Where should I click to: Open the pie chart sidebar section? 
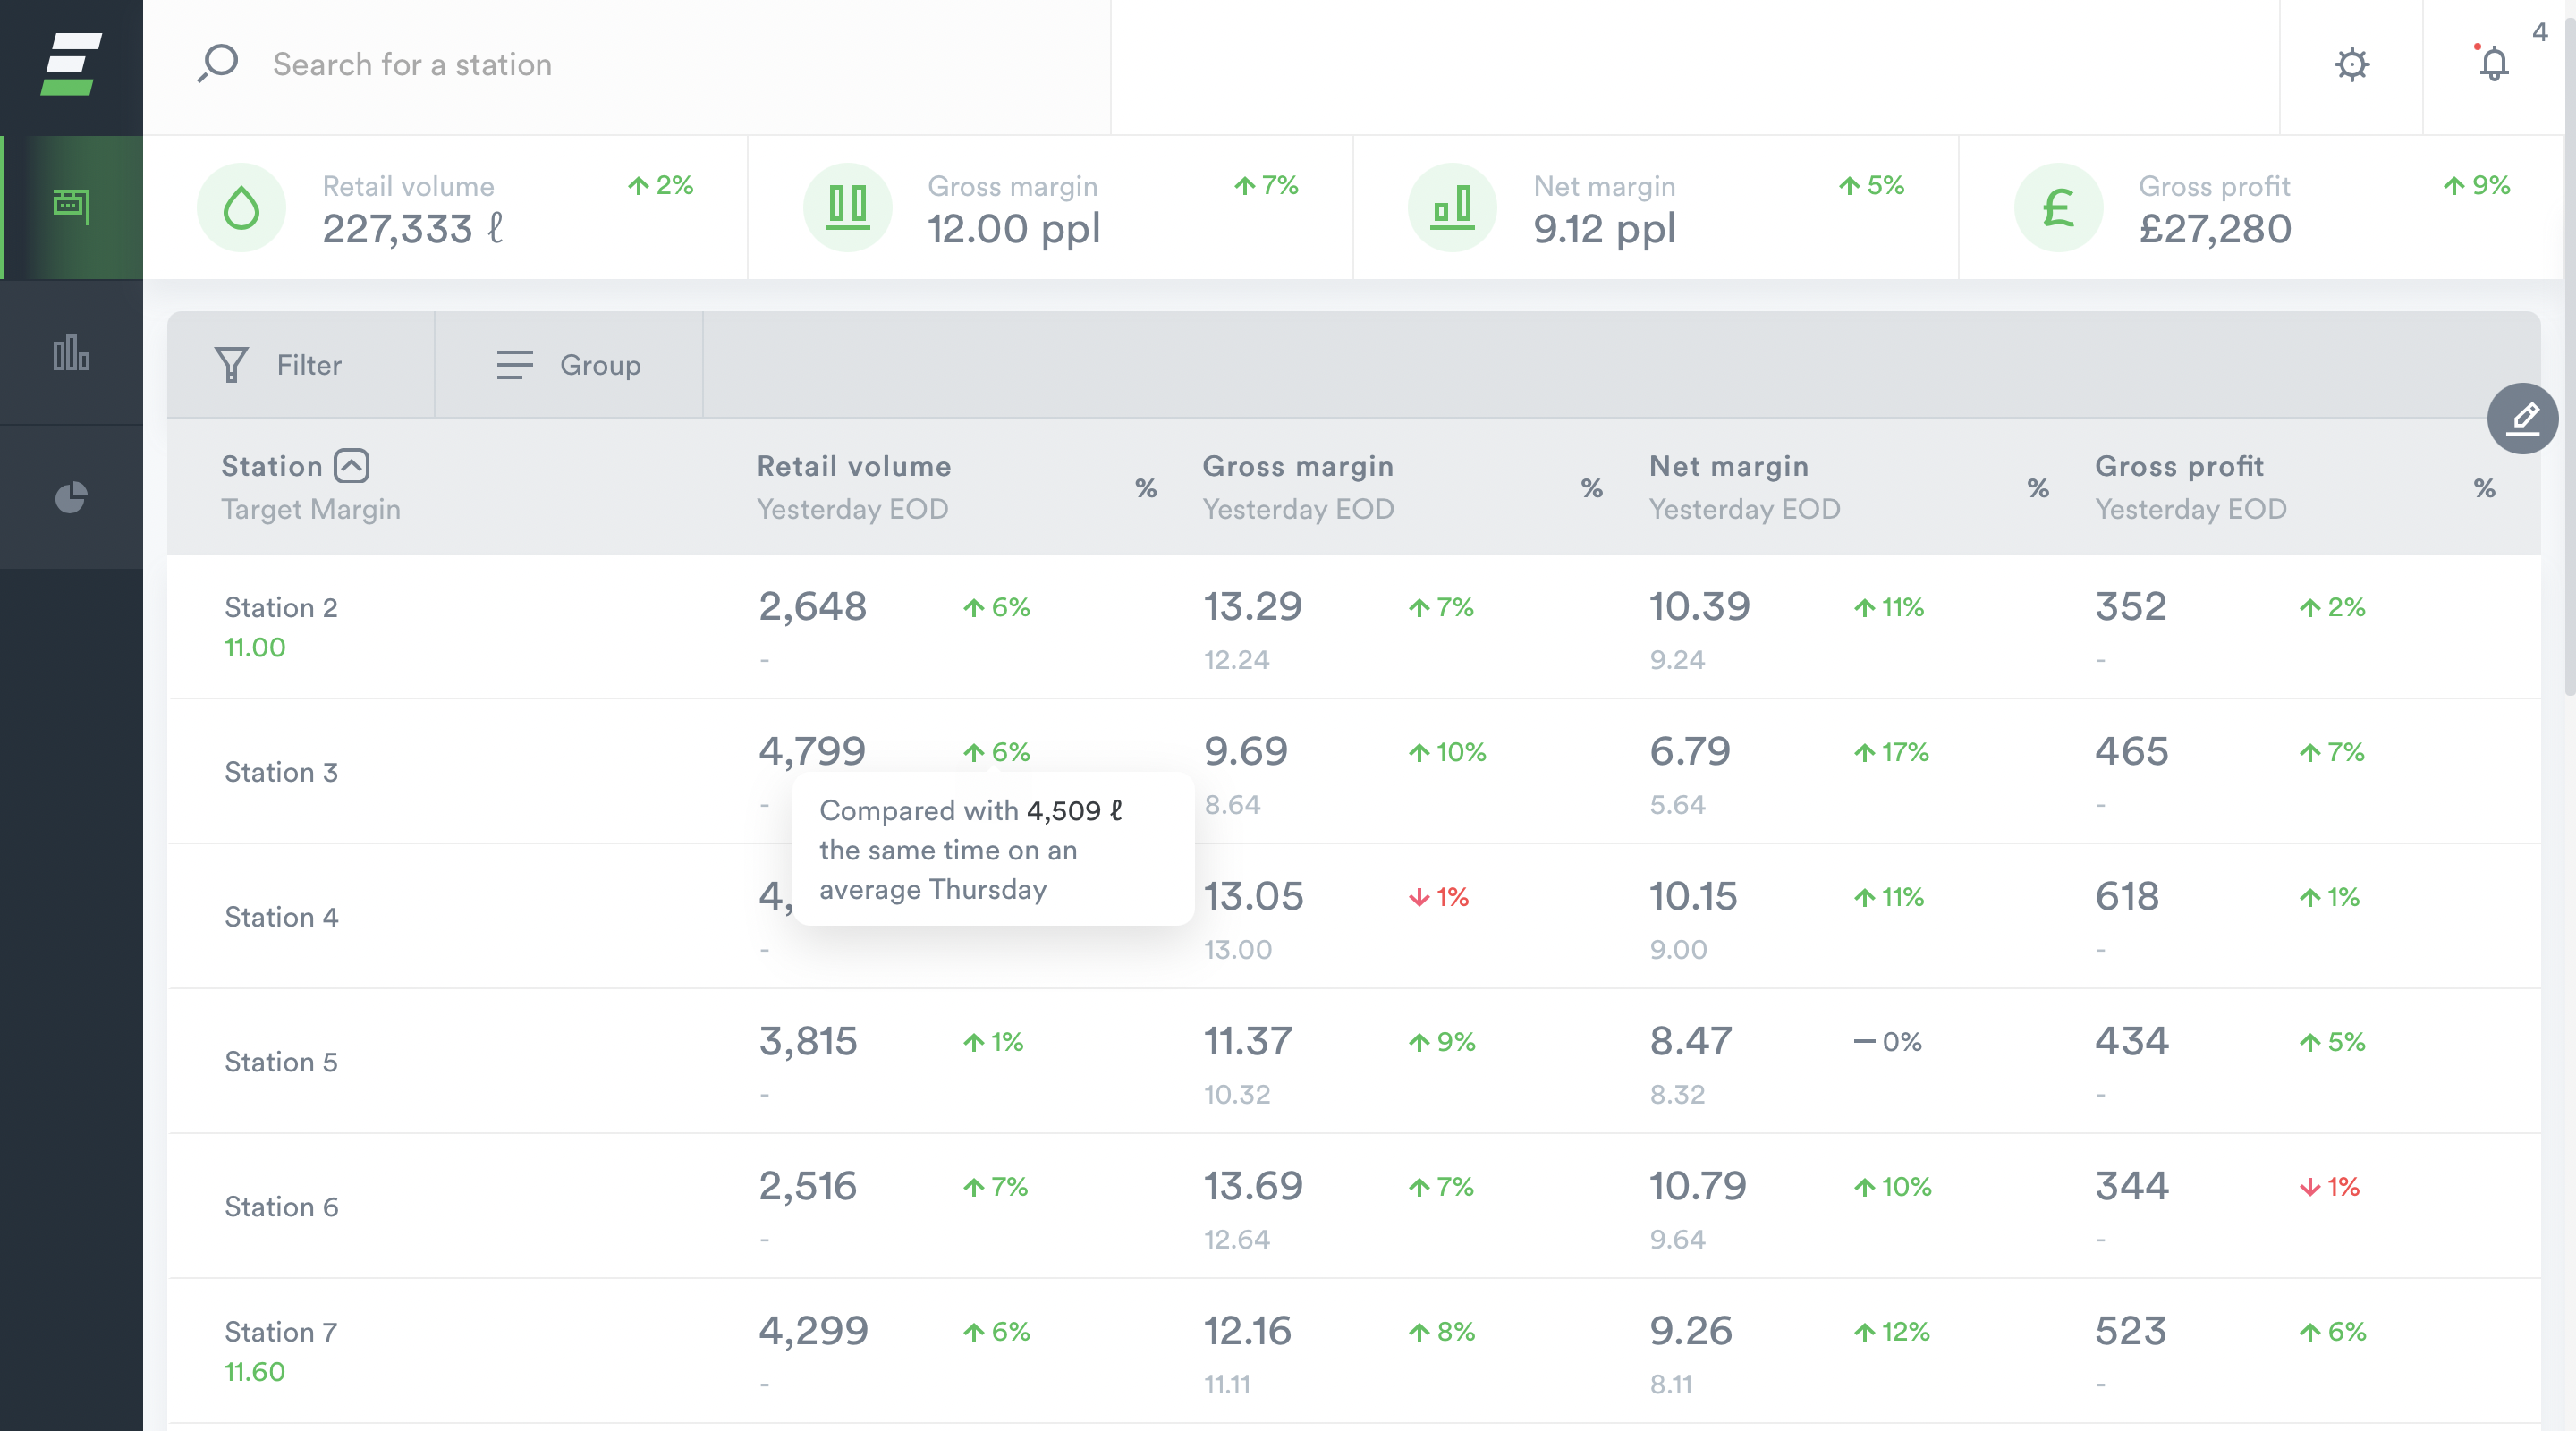[71, 497]
